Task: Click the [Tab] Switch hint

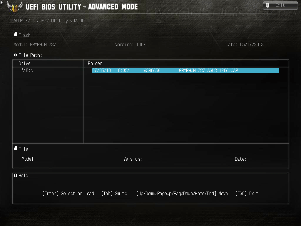Action: point(115,193)
